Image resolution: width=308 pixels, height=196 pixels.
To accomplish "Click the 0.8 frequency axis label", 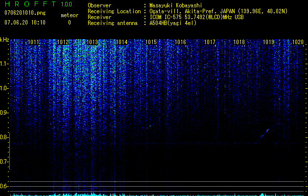I will coord(4,137).
